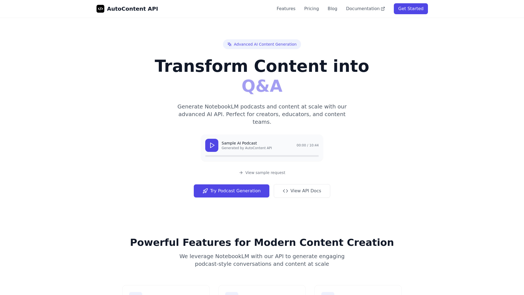The height and width of the screenshot is (295, 524).
Task: Open the Documentation dropdown in navigation
Action: 365,9
